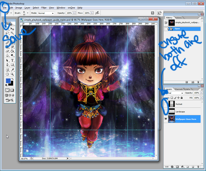This screenshot has height=171, width=206.
Task: Open the Opacity slider arrow in options bar
Action: 74,13
